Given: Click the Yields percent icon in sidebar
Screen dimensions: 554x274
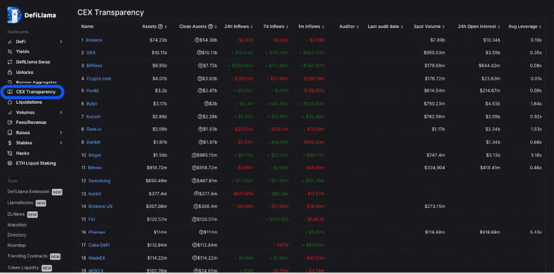Looking at the screenshot, I should coord(10,52).
